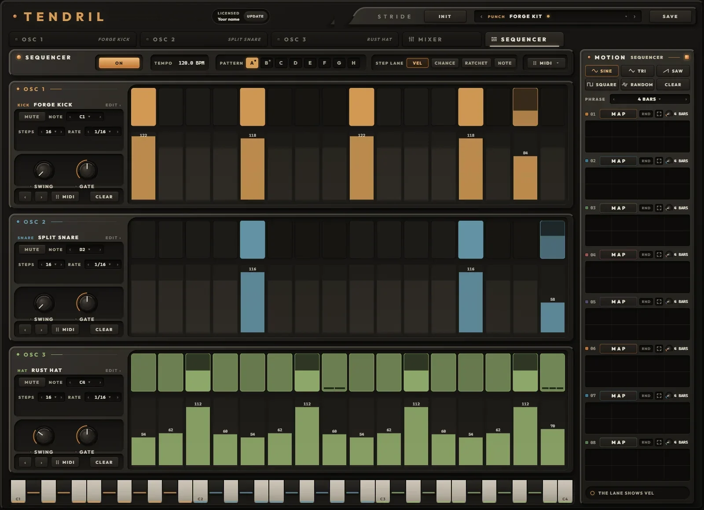Open the OSC 1 note C1 dropdown
The height and width of the screenshot is (510, 704).
(85, 117)
